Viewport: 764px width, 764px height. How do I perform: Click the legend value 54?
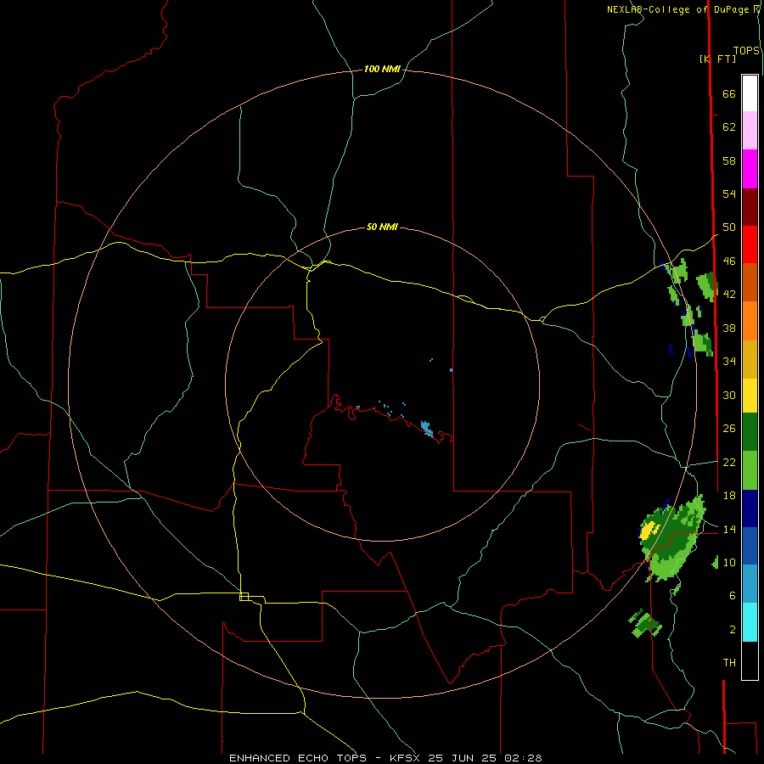[729, 194]
